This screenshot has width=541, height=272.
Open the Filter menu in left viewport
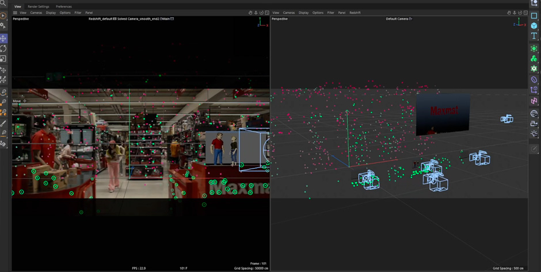pos(78,13)
